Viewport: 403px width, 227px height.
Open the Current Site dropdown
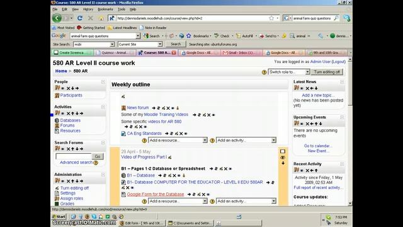click(x=140, y=44)
